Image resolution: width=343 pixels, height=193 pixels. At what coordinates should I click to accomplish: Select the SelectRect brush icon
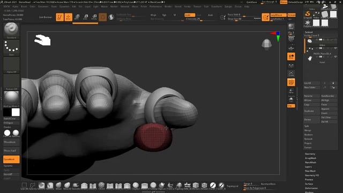[x=24, y=186]
